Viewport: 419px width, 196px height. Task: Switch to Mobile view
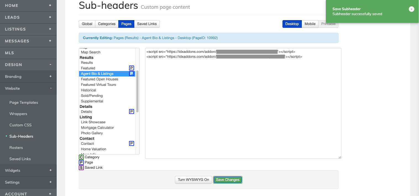click(x=310, y=24)
